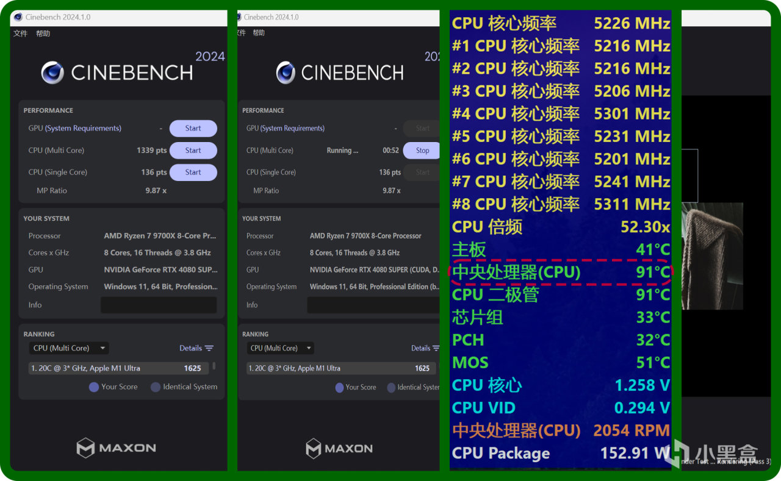Click the CPU Package 152.91 W reading

561,453
